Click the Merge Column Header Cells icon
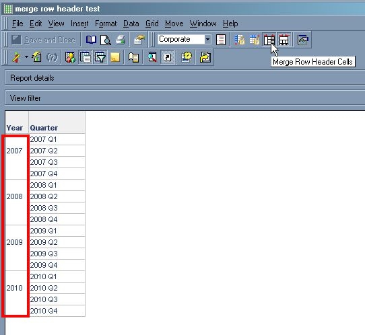This screenshot has width=365, height=335. (x=284, y=40)
